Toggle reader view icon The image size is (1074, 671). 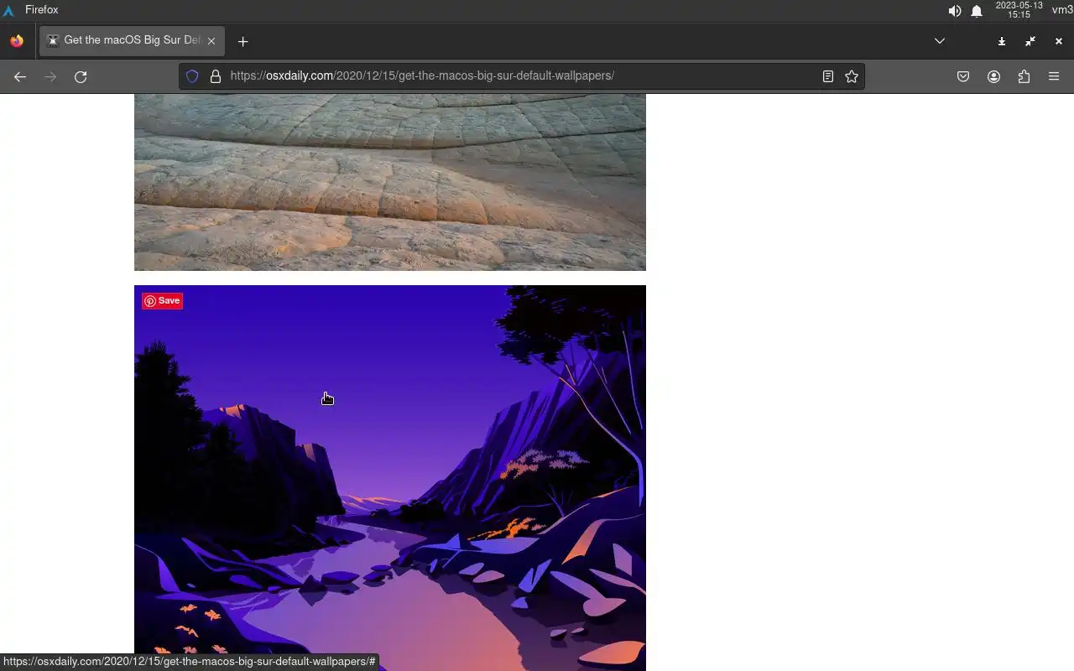[x=828, y=76]
